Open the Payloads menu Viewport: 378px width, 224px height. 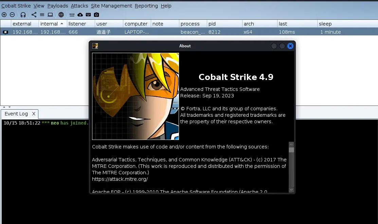tap(58, 6)
